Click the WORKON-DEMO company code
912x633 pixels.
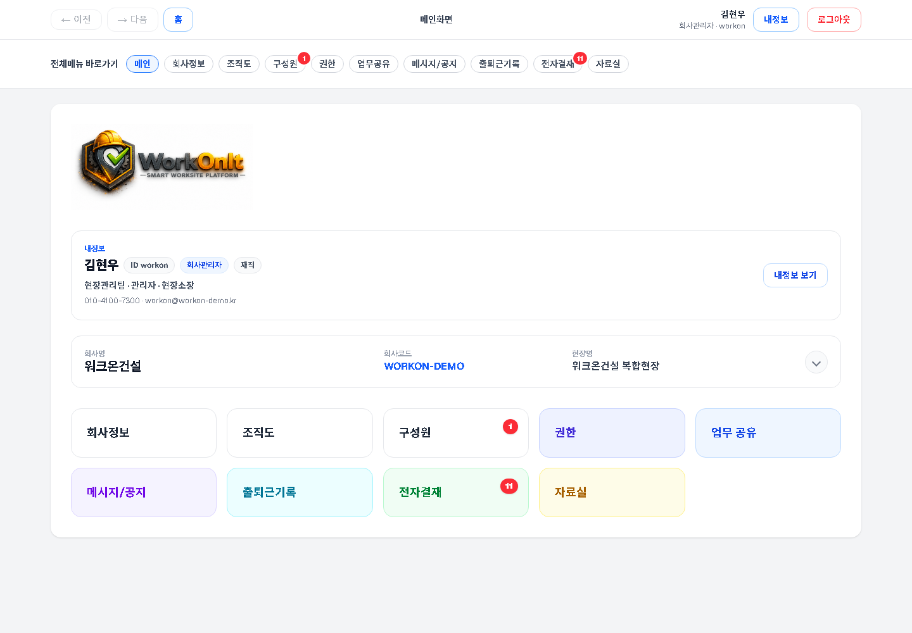pyautogui.click(x=424, y=366)
